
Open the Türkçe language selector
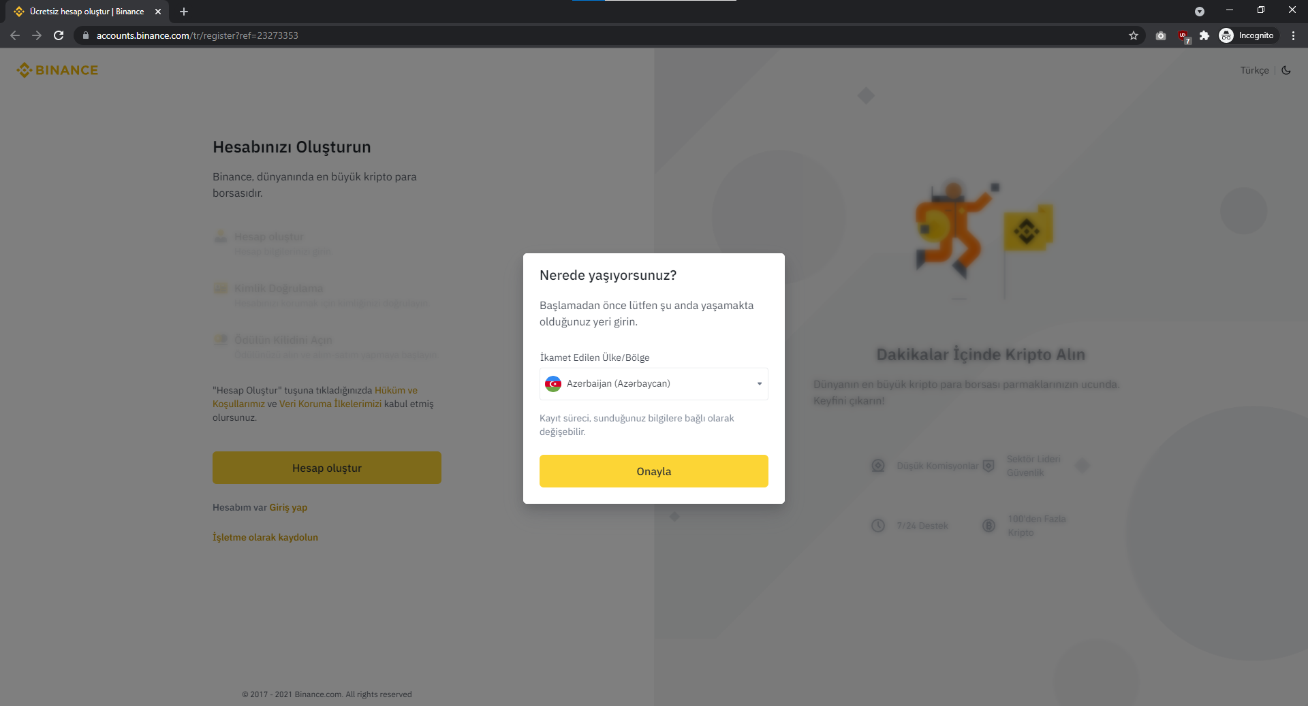[1254, 70]
